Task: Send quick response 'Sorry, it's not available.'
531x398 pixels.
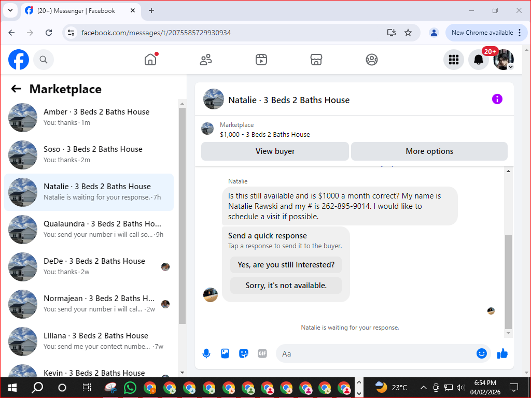Action: [x=286, y=286]
